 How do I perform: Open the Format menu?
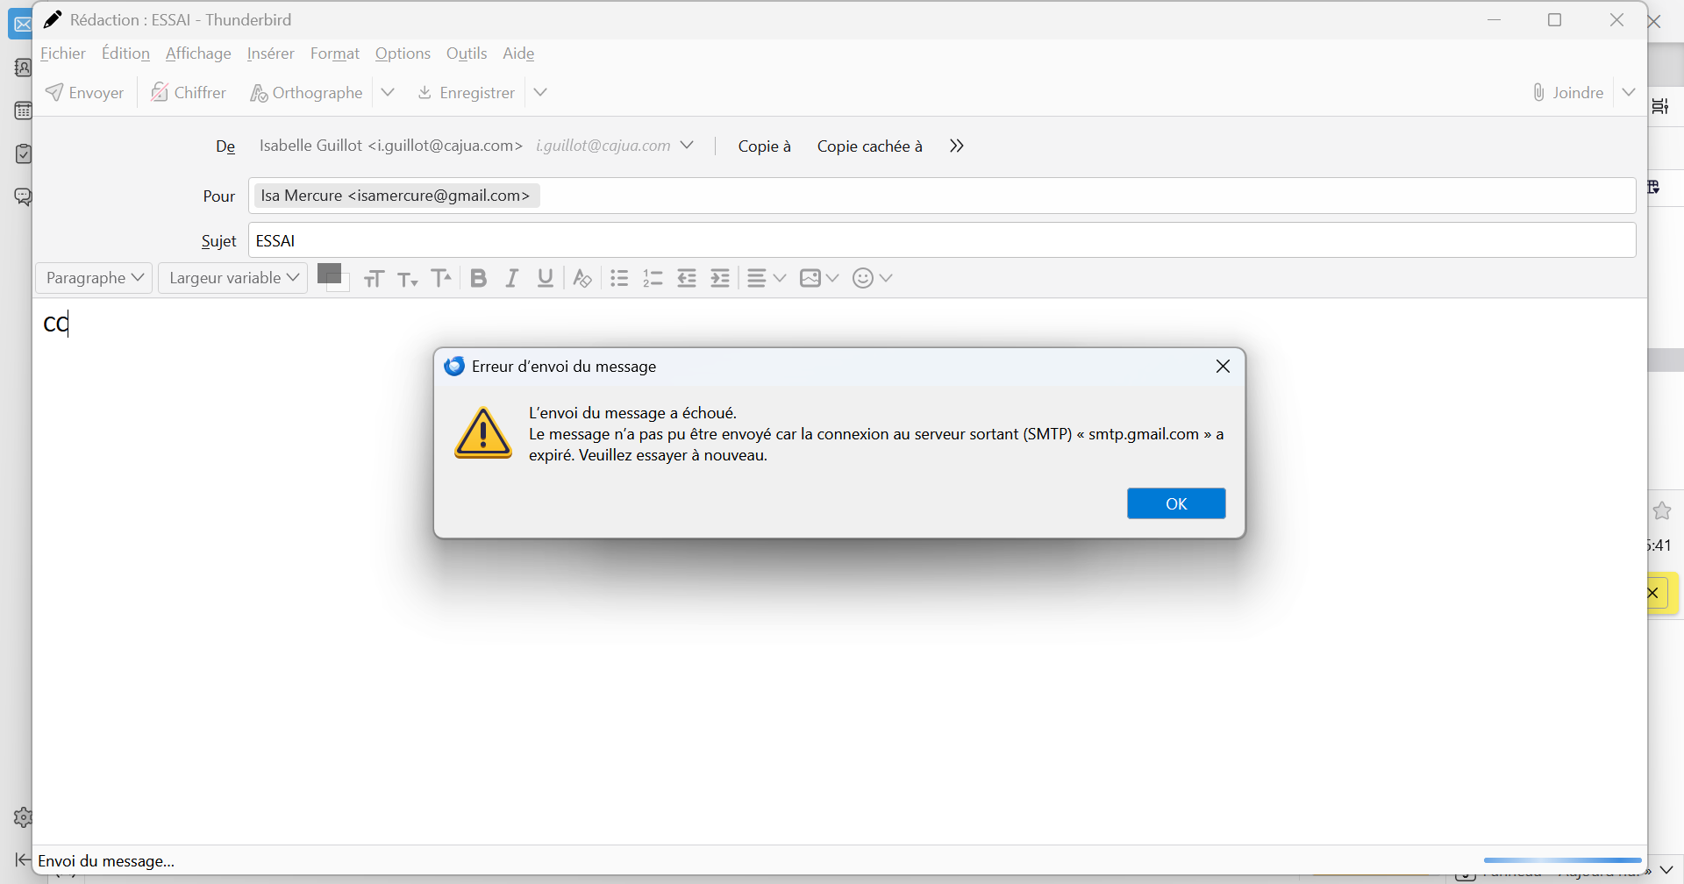tap(335, 53)
